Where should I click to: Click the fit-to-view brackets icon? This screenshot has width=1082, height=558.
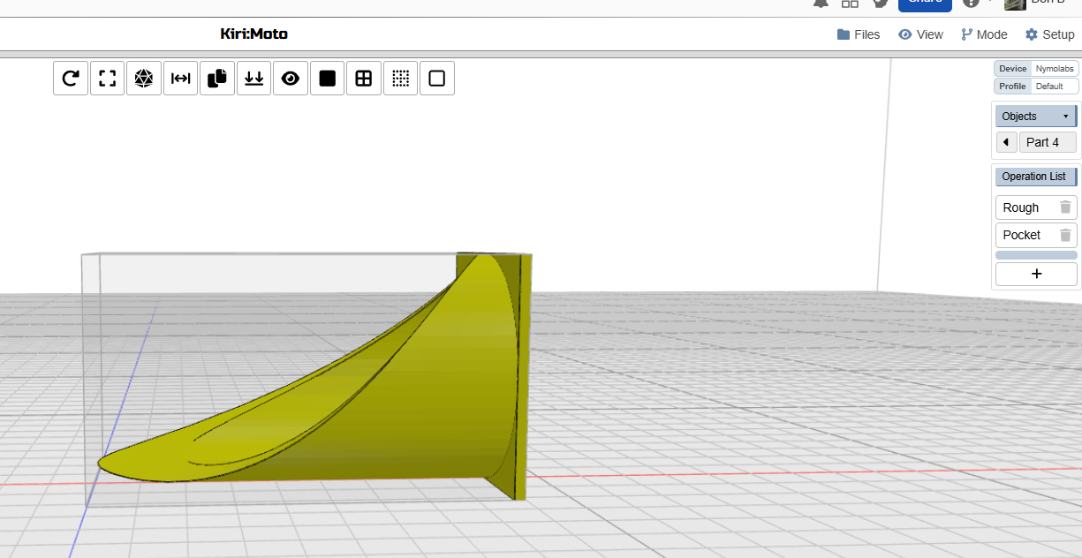(107, 79)
